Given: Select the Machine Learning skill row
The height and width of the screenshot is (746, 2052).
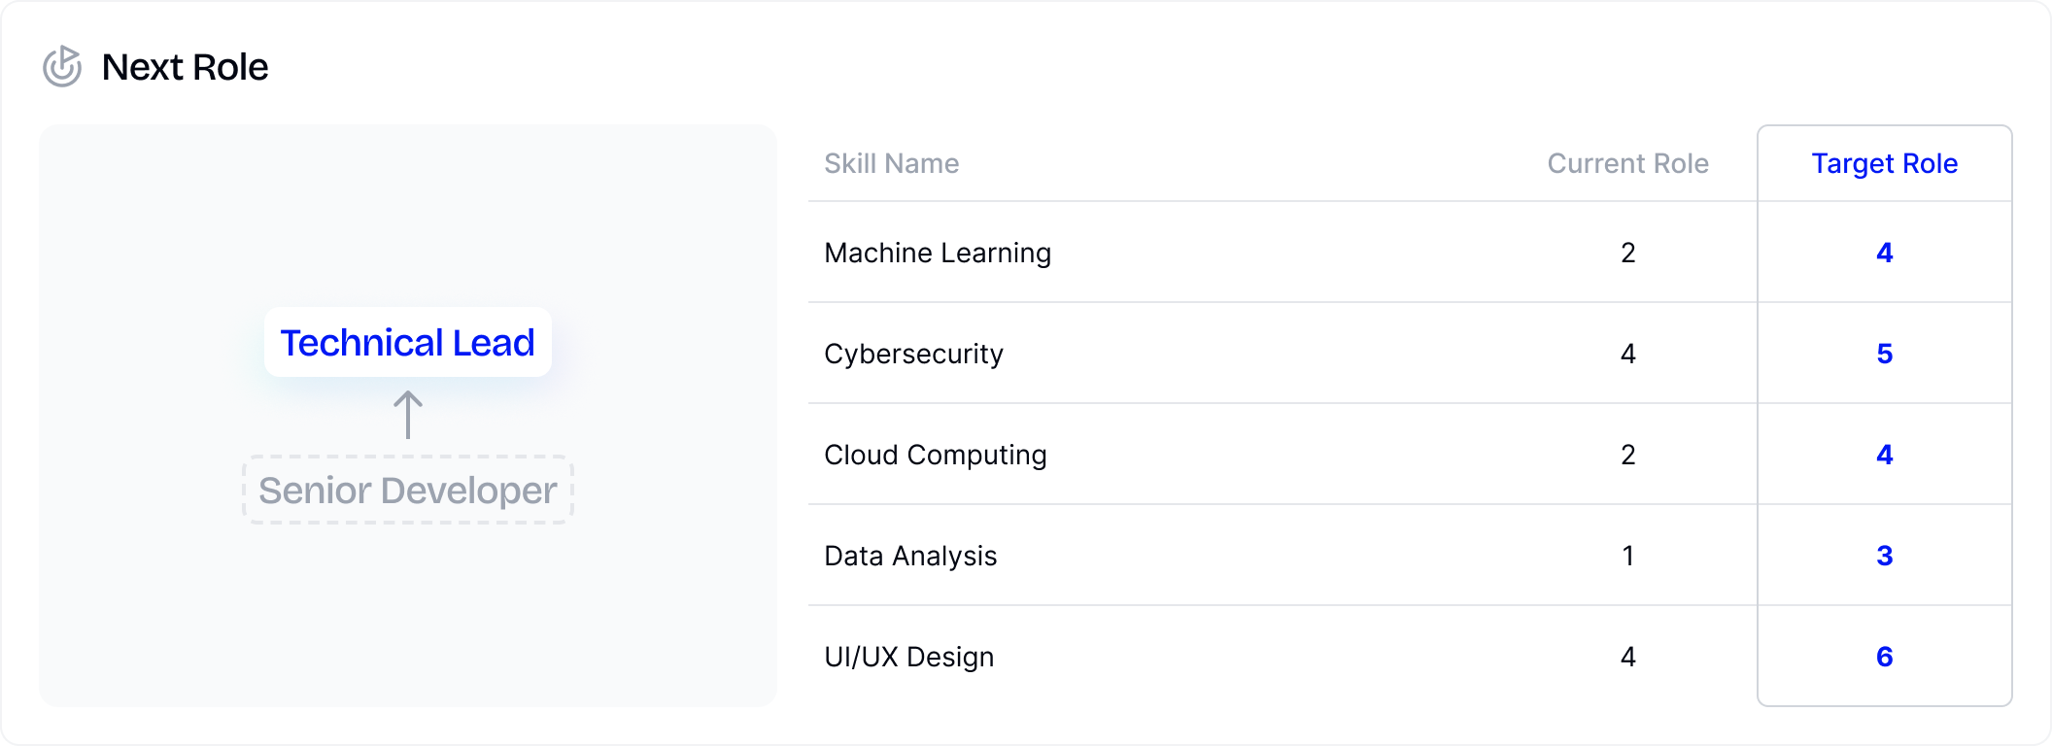Looking at the screenshot, I should (1410, 253).
